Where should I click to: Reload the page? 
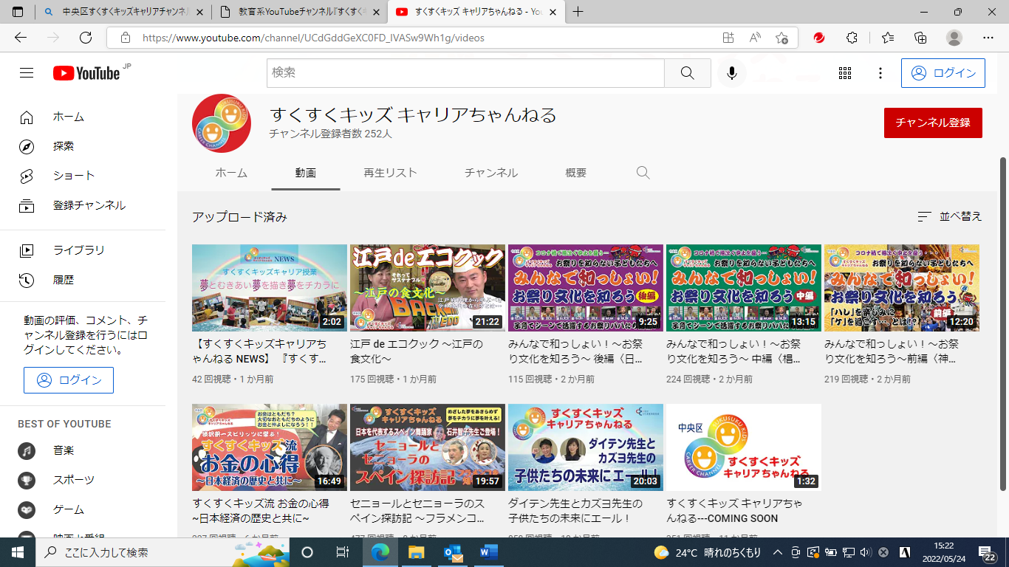[86, 38]
